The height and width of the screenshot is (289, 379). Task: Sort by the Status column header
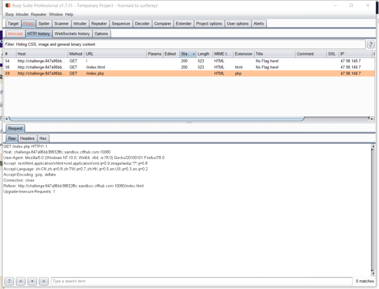pos(188,54)
